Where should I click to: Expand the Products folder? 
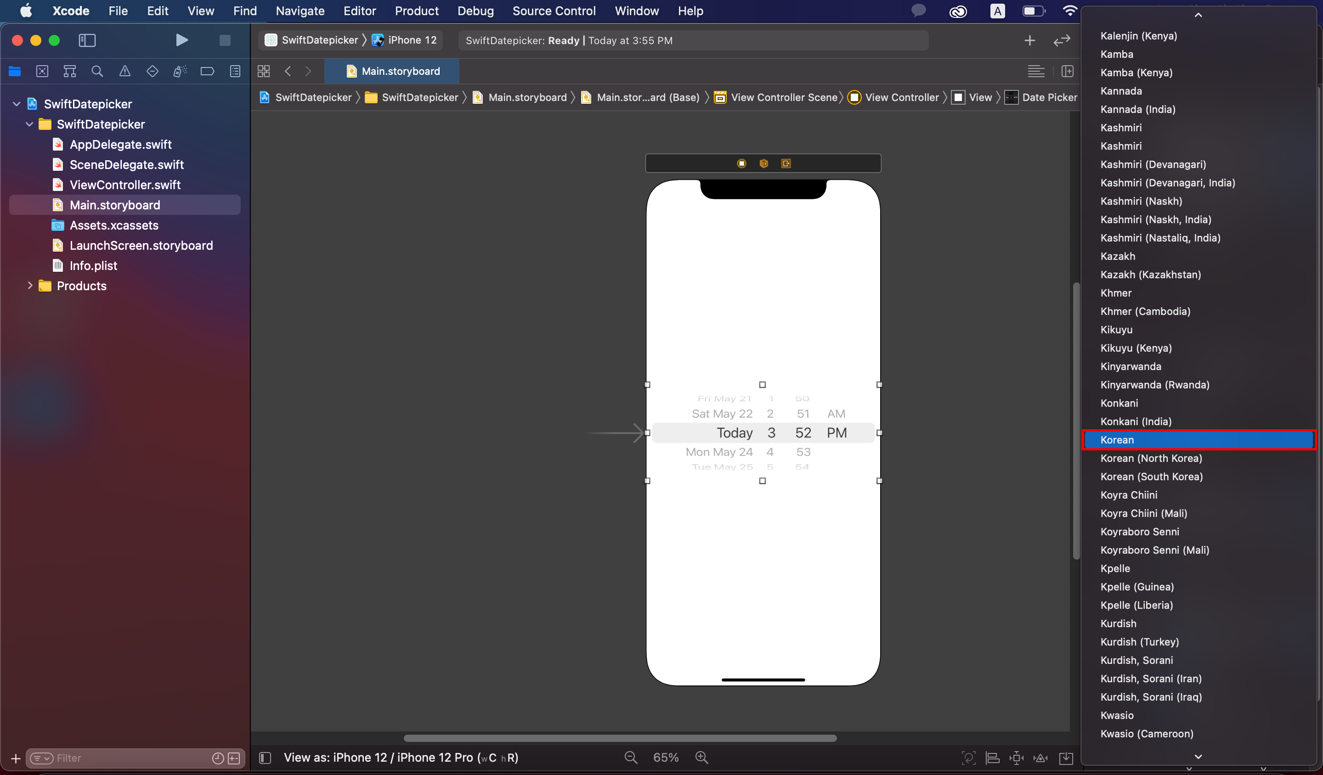30,286
